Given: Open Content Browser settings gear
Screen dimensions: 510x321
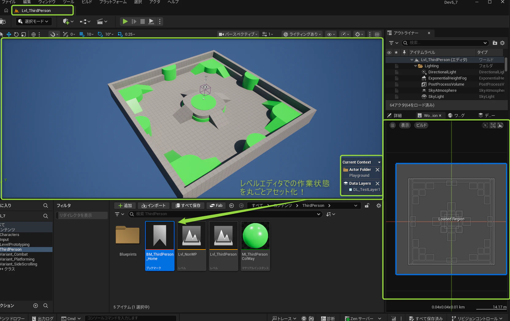Looking at the screenshot, I should coord(379,206).
